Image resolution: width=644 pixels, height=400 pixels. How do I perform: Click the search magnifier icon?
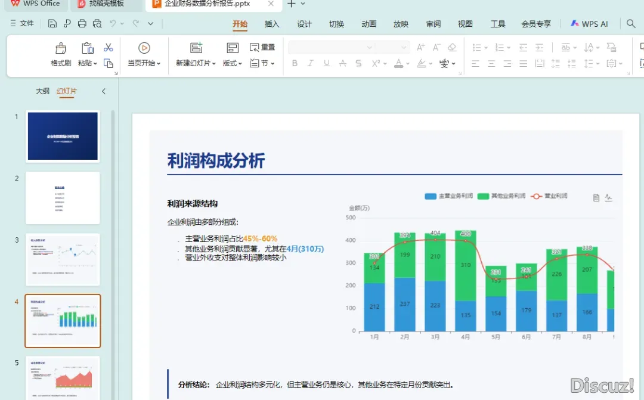(631, 23)
